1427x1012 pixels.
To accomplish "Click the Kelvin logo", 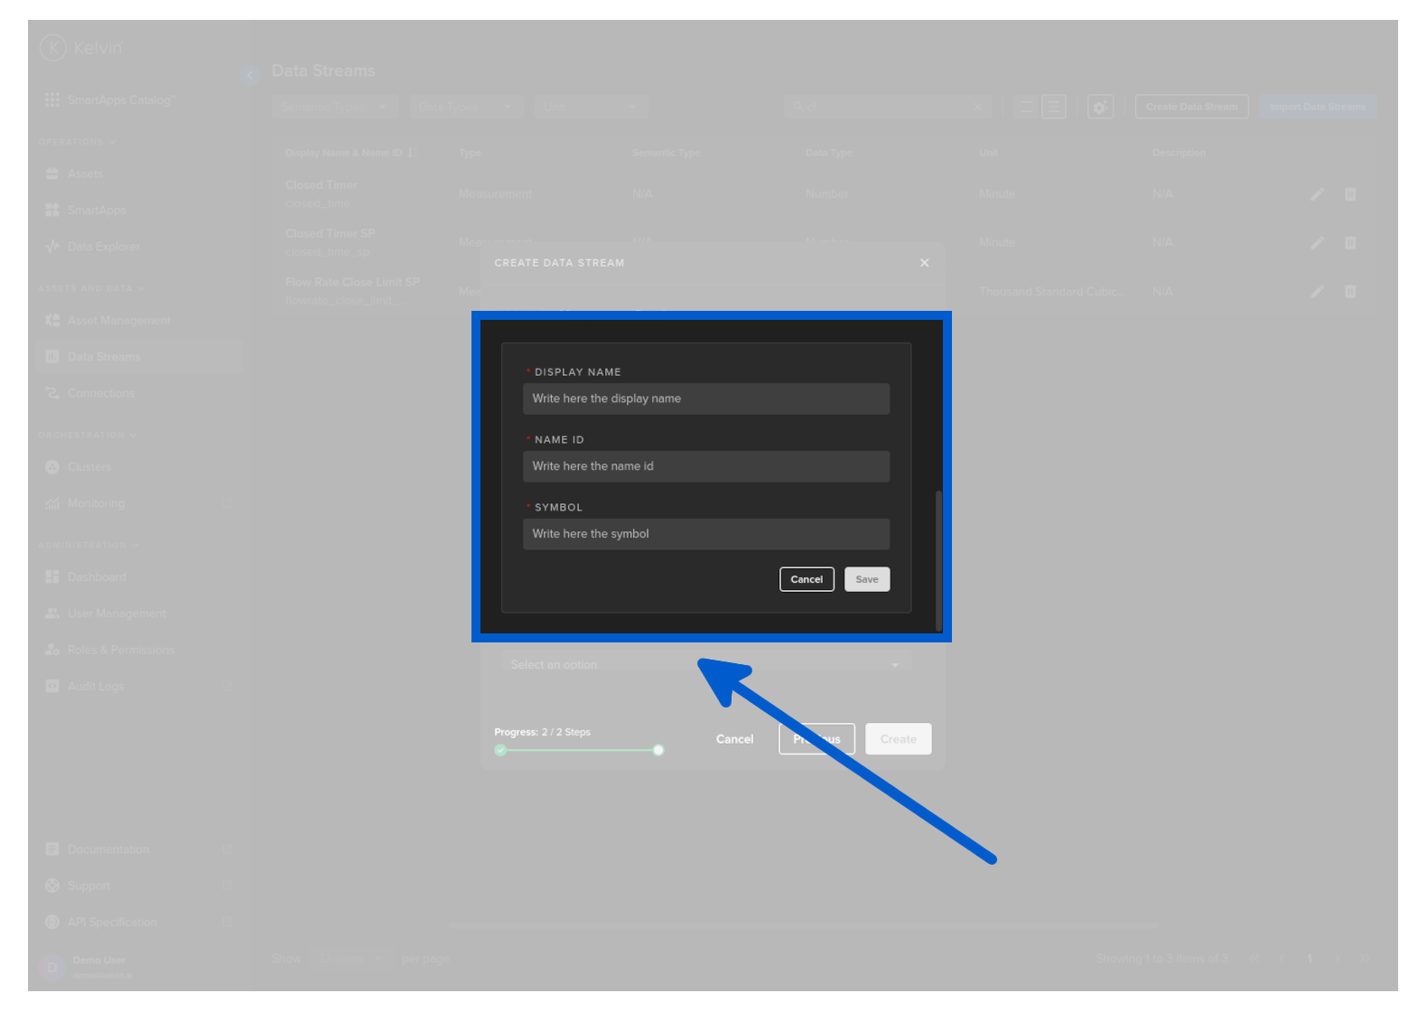I will [x=53, y=47].
